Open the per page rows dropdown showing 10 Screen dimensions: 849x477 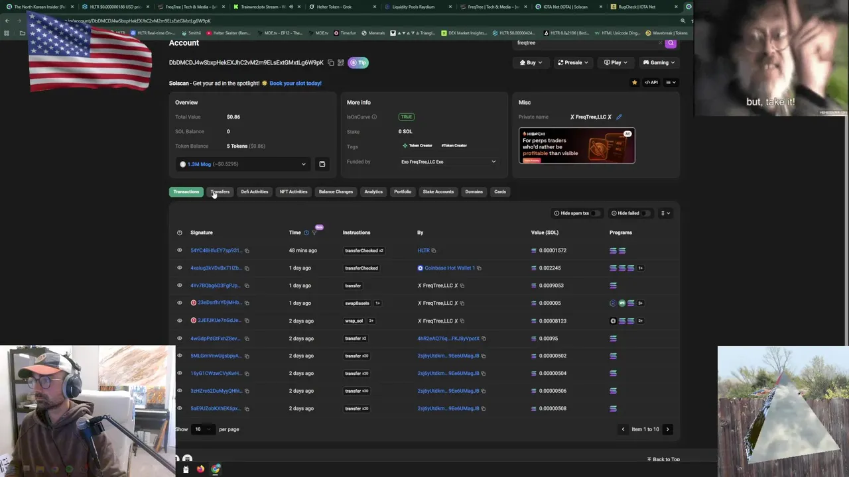[x=202, y=429]
